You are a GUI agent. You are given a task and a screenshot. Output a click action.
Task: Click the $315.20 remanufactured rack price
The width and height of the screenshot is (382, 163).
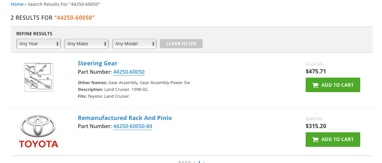[x=316, y=126]
